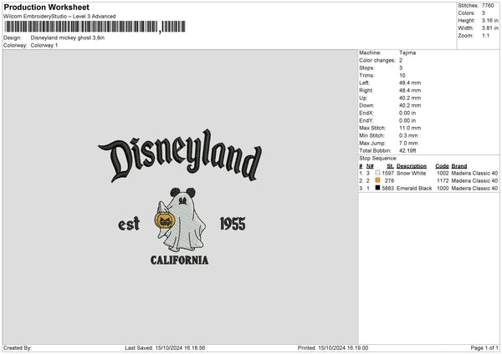Click the Height value '3.16 in'
Screen dimensions: 502x354
click(x=489, y=20)
